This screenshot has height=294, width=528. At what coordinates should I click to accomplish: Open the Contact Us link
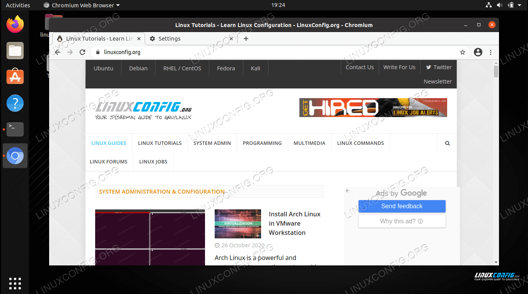point(360,67)
